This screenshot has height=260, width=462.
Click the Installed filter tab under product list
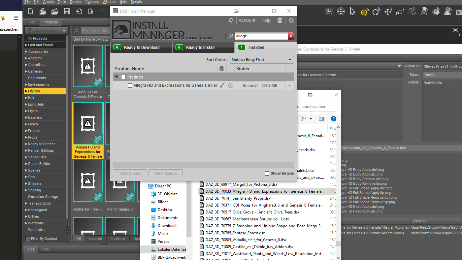coord(95,239)
